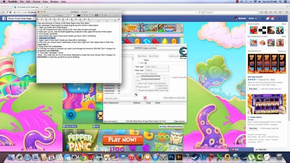Open the File menu

22,2
